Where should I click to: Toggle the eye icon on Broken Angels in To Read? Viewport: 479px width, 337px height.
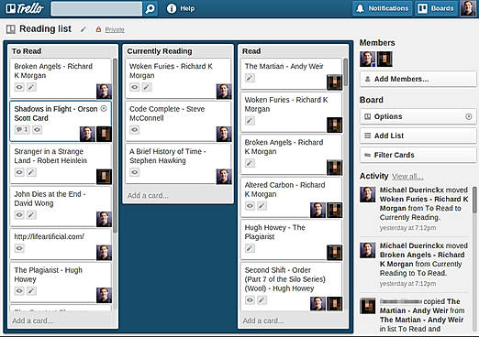19,87
